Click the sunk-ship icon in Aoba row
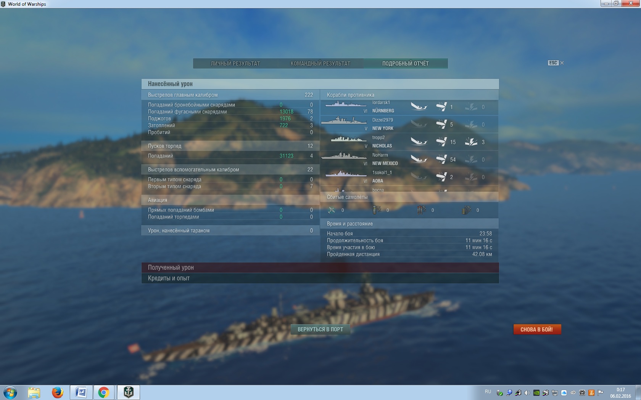The width and height of the screenshot is (641, 400). pos(419,176)
